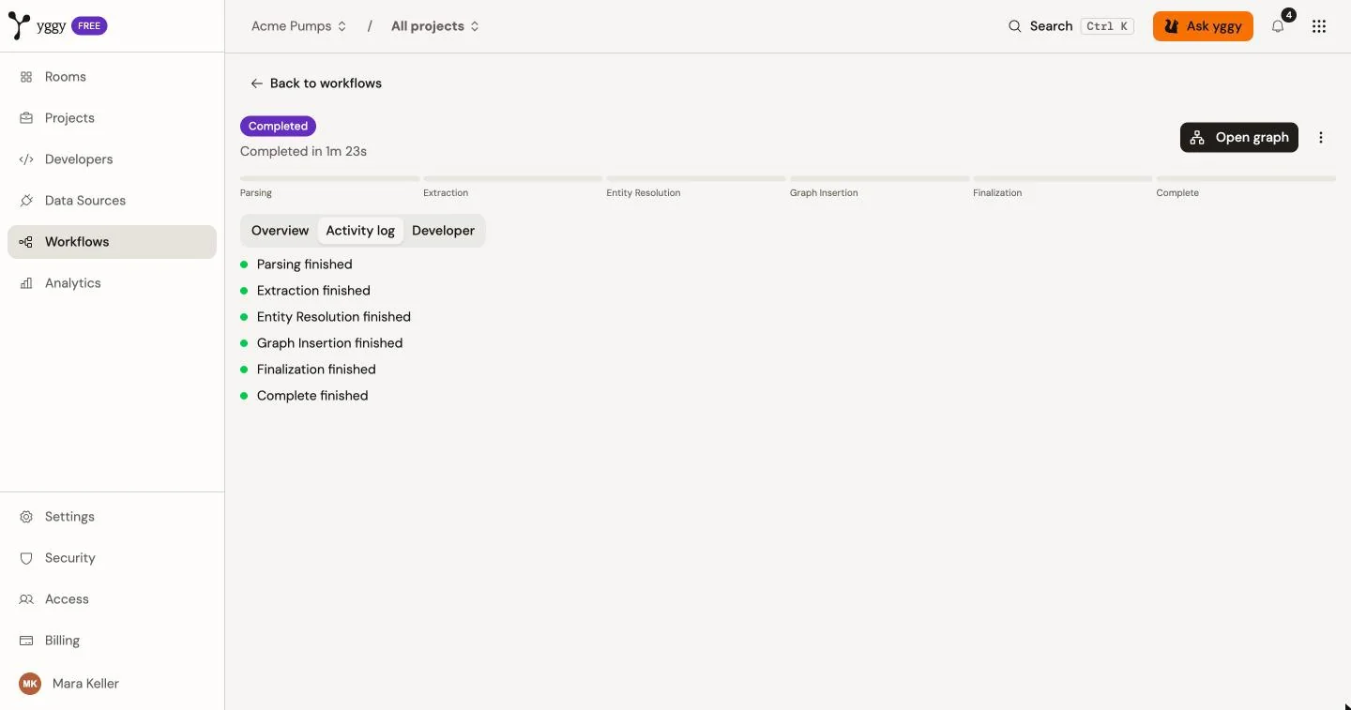
Task: Click the Finalization stage label
Action: (x=997, y=193)
